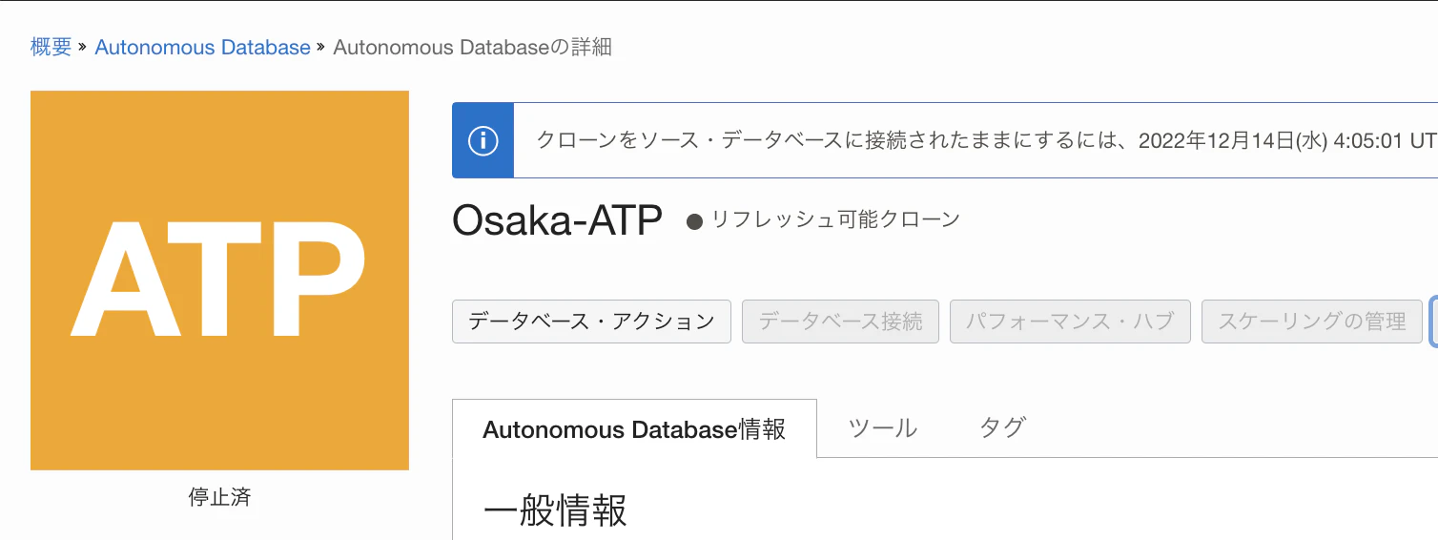The image size is (1438, 540).
Task: Click the データベース・アクション button
Action: 591,322
